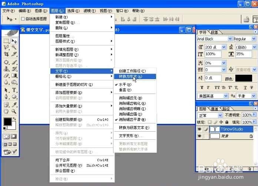Enable 自动选择图层 checkbox
Screen dimensions: 258x186
pos(23,19)
